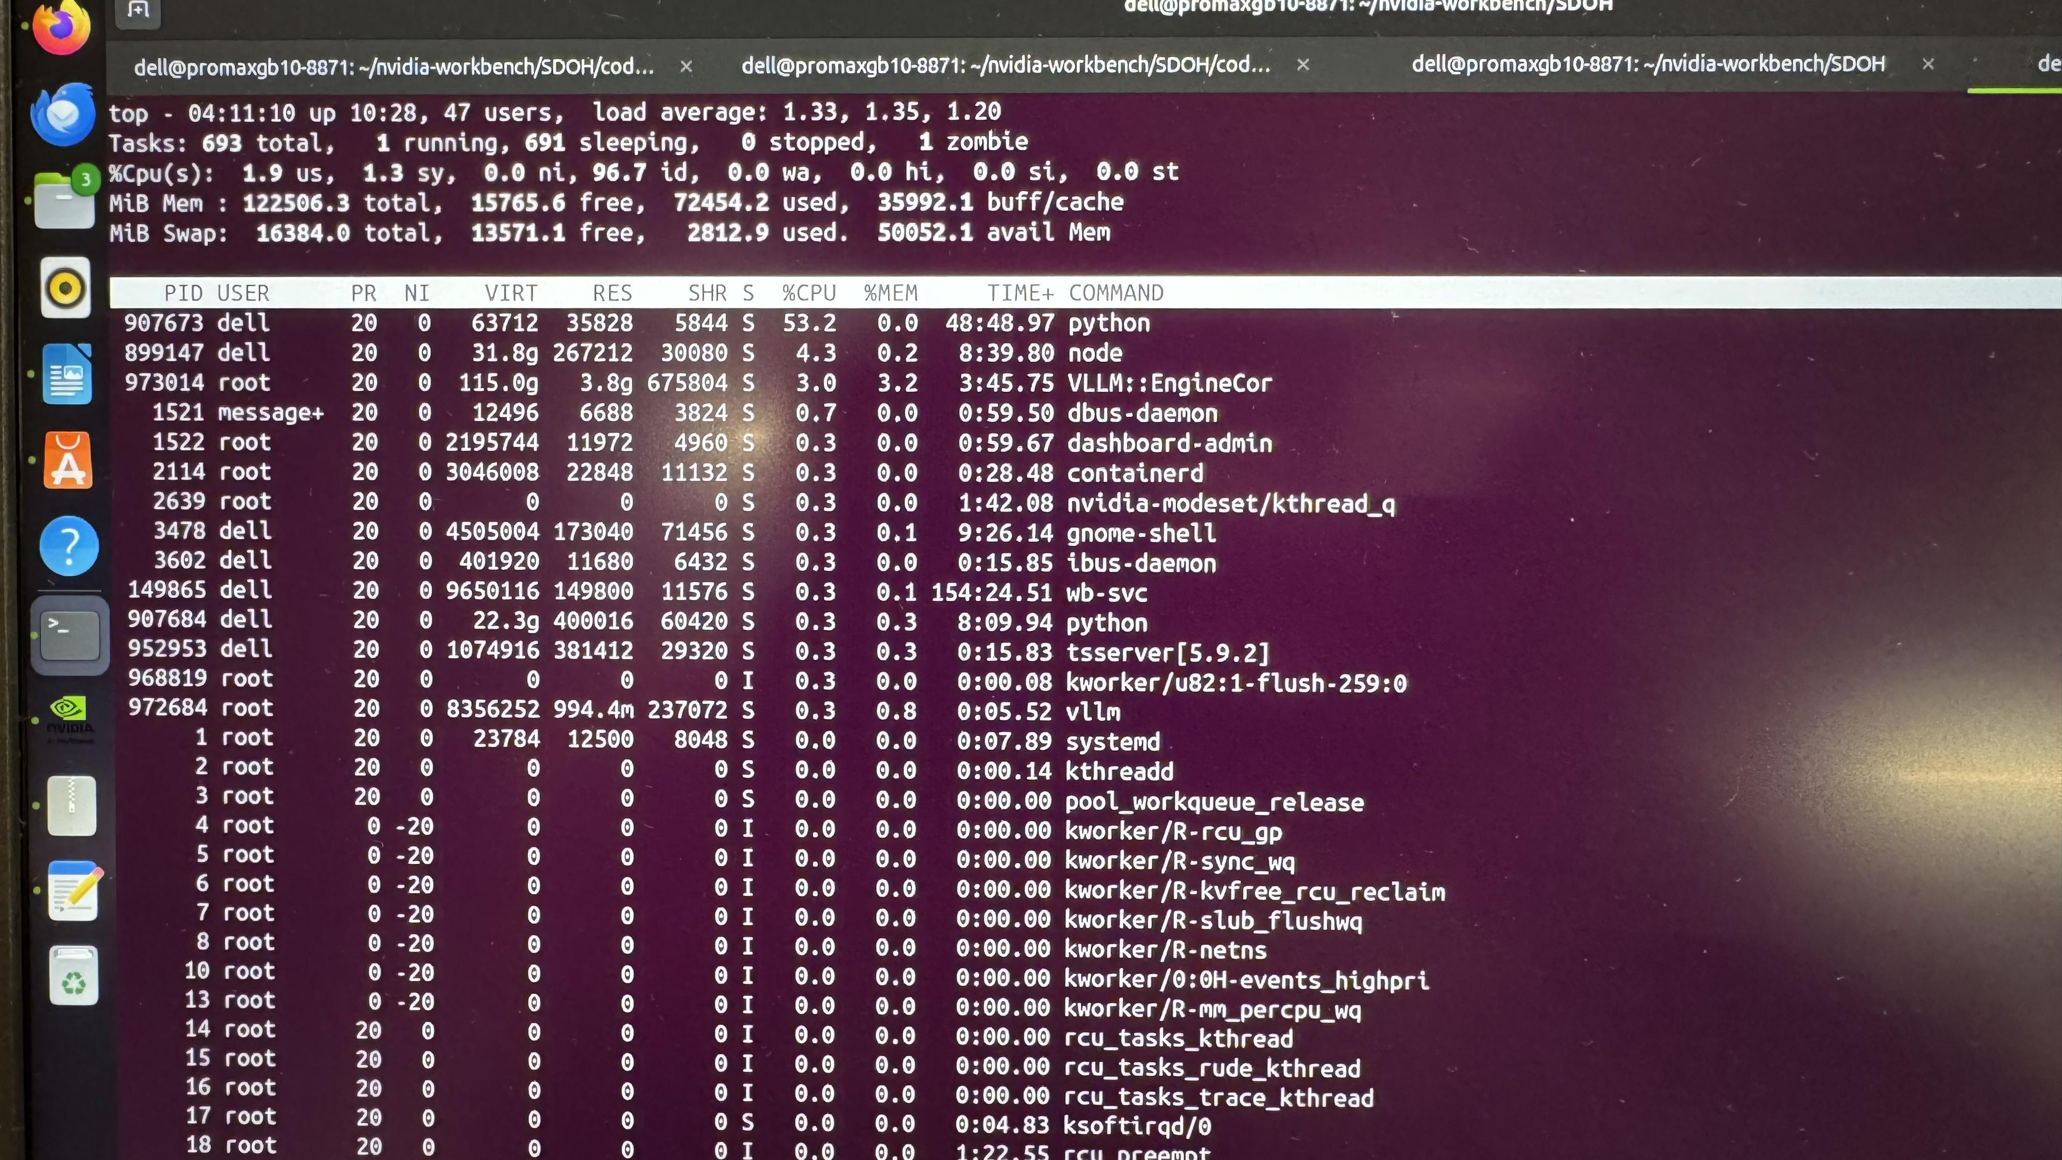Open the Trash icon in the dock

point(74,976)
